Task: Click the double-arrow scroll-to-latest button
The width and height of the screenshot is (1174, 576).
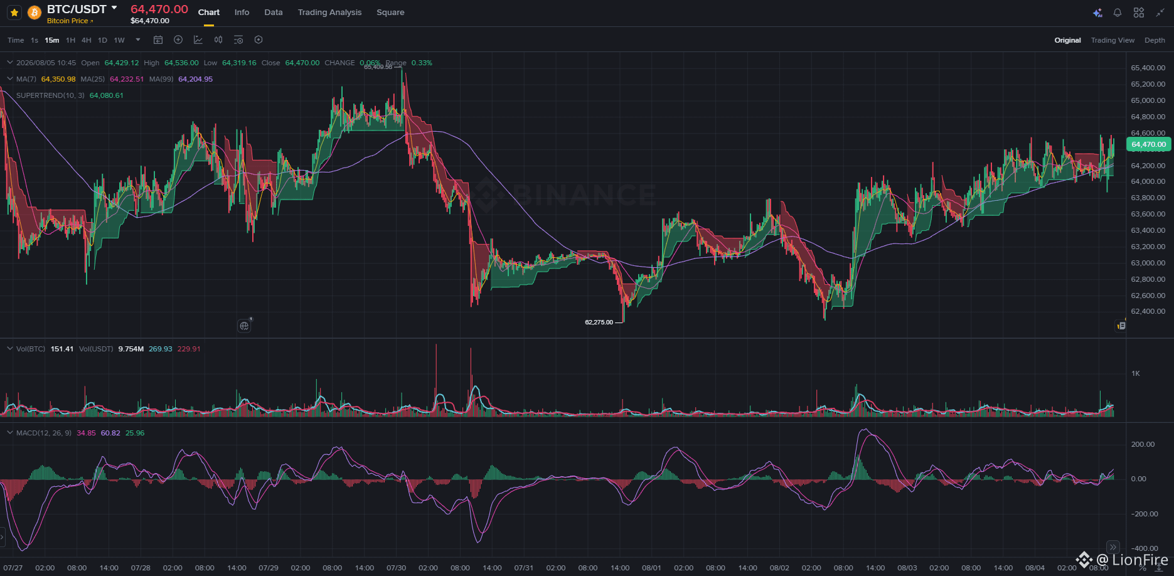Action: point(1113,547)
